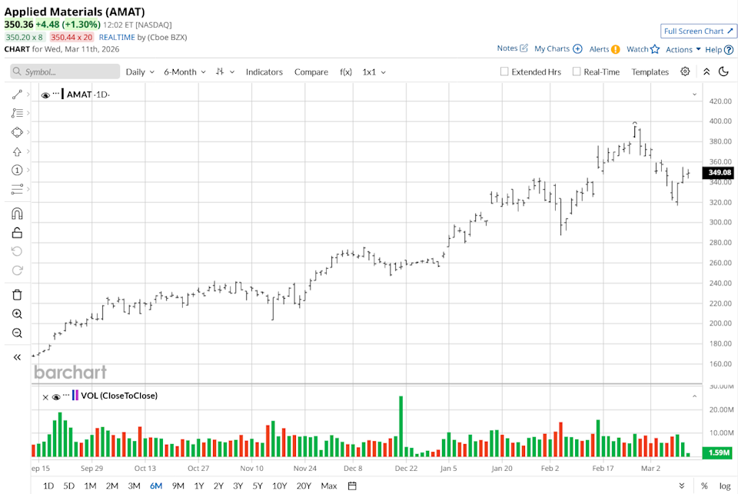Image resolution: width=738 pixels, height=494 pixels.
Task: Click the Full Screen Chart button
Action: click(698, 31)
